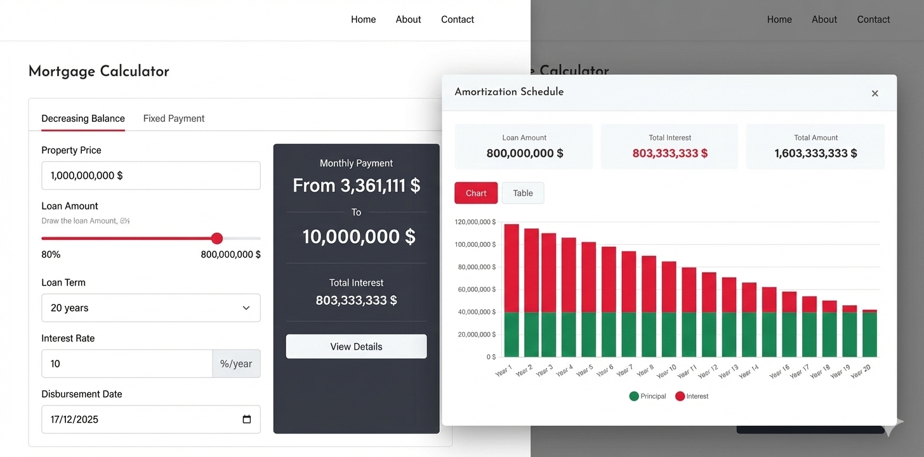
Task: Toggle the red Interest legend marker
Action: [x=680, y=396]
